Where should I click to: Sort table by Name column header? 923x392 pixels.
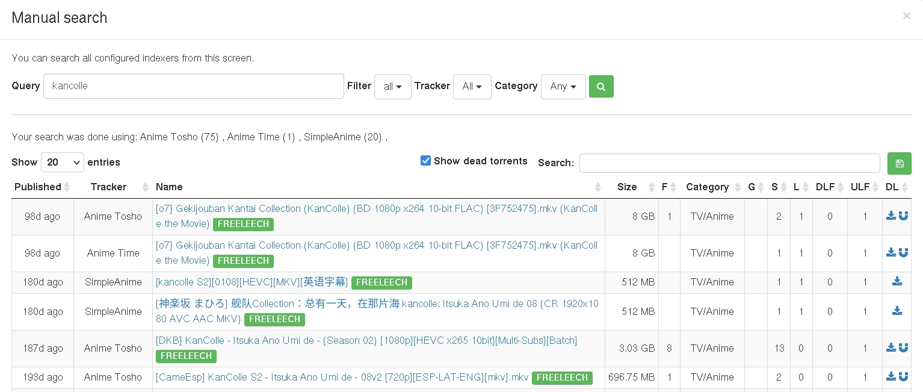point(169,187)
